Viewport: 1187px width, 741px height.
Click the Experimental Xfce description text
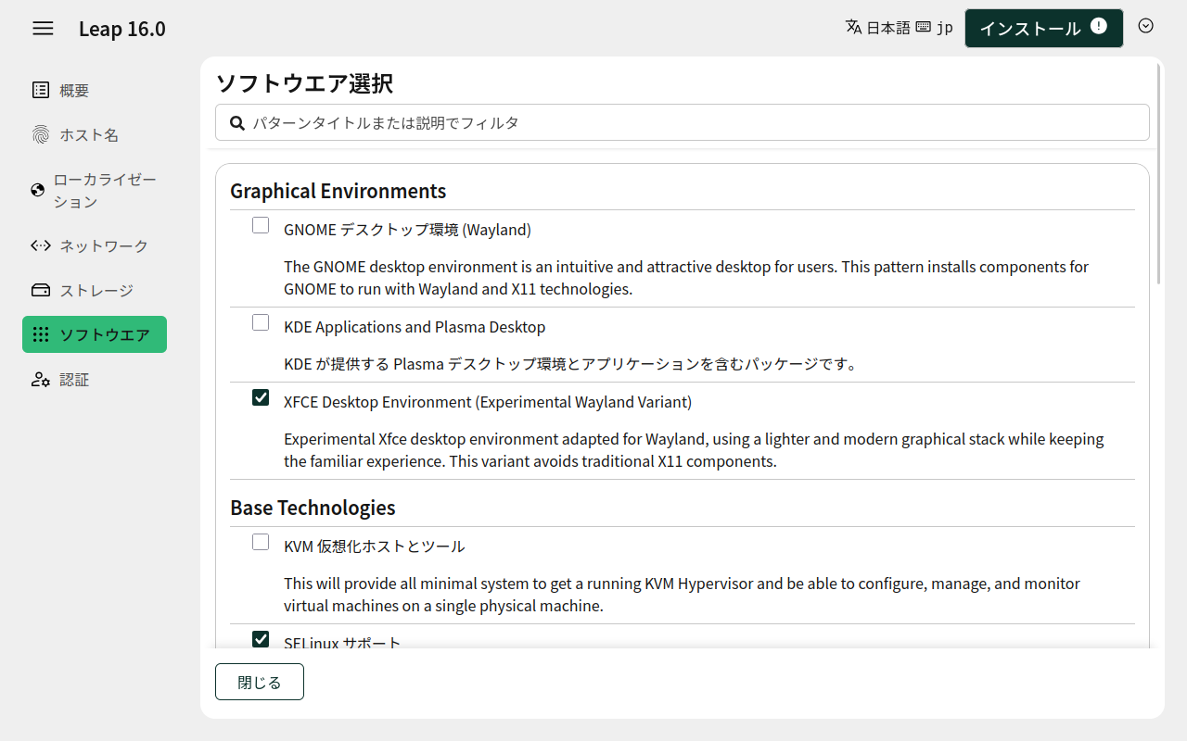694,450
